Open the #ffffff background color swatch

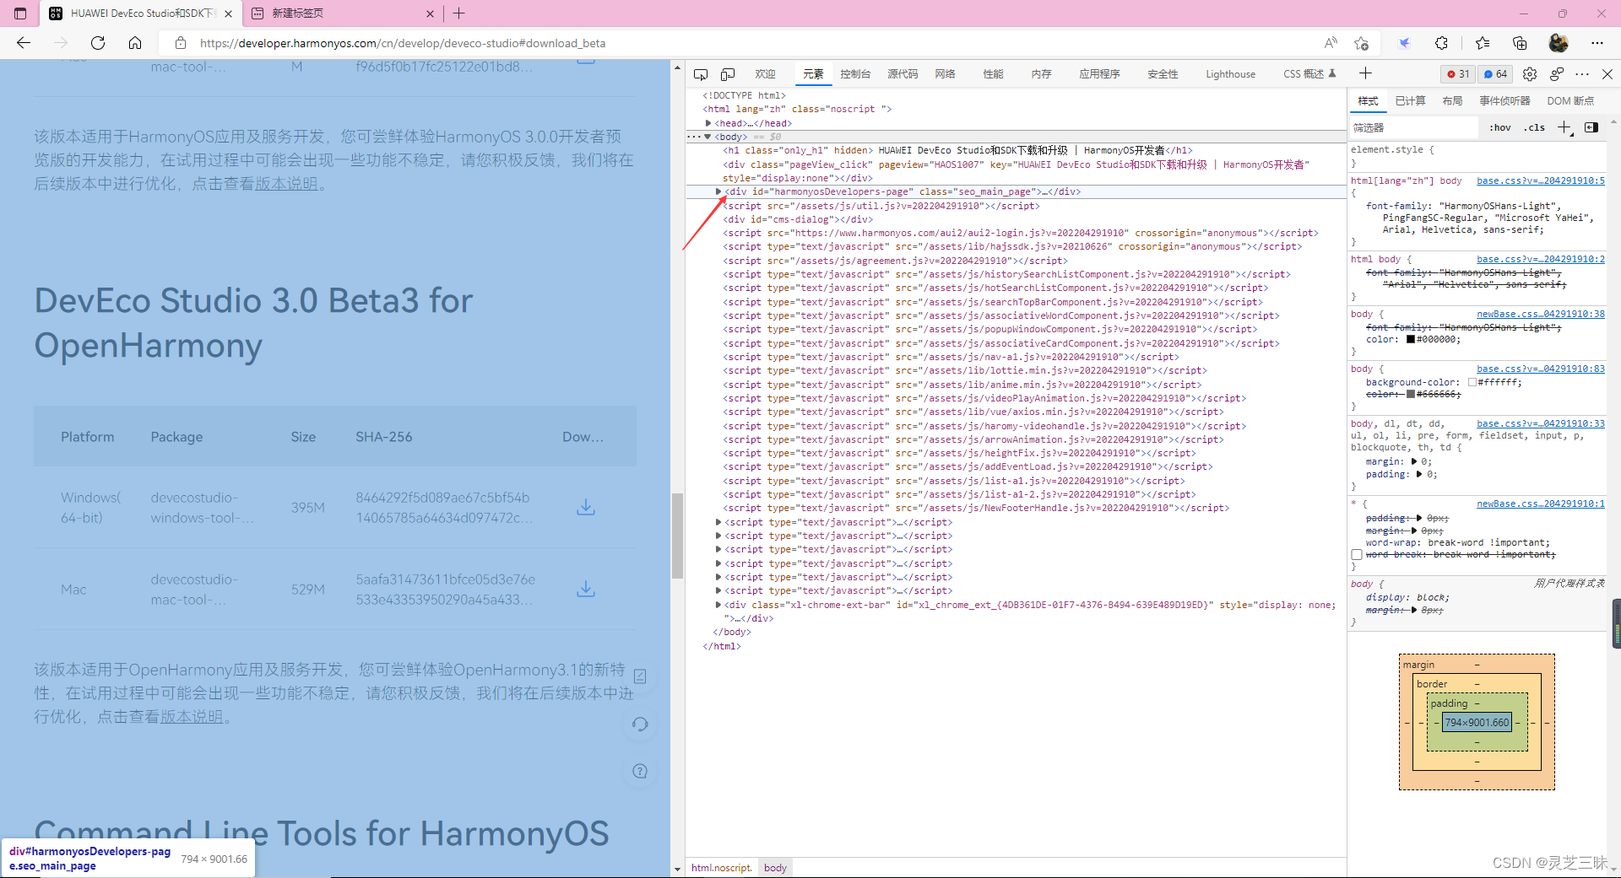[x=1472, y=382]
